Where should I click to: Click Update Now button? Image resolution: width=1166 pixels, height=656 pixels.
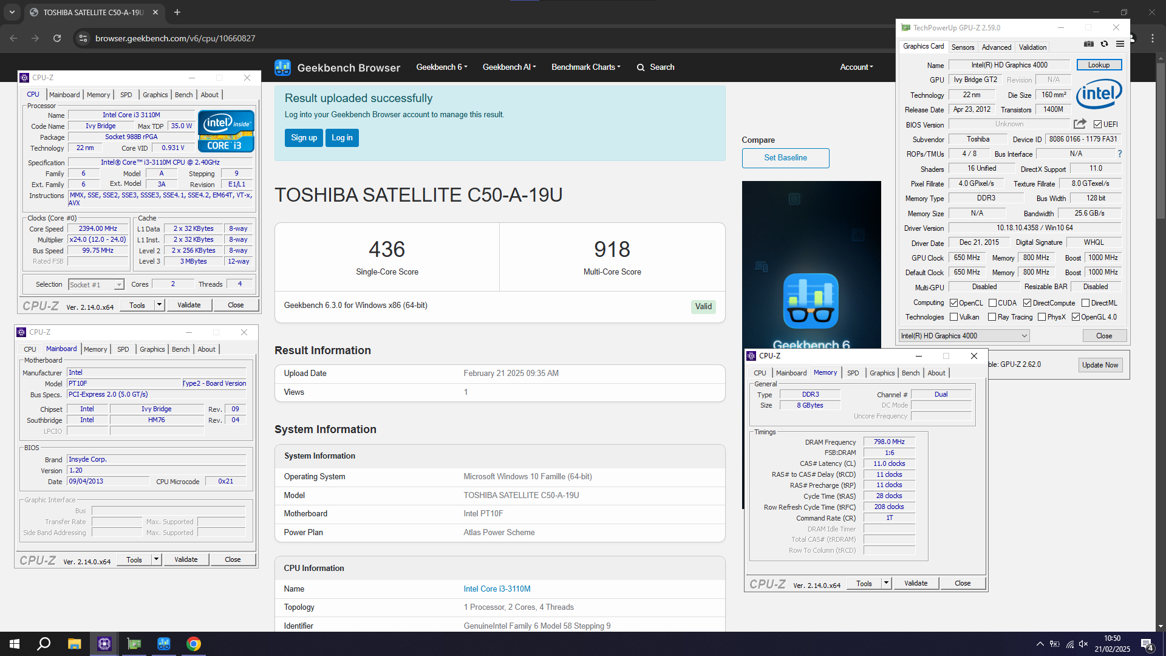[x=1100, y=365]
